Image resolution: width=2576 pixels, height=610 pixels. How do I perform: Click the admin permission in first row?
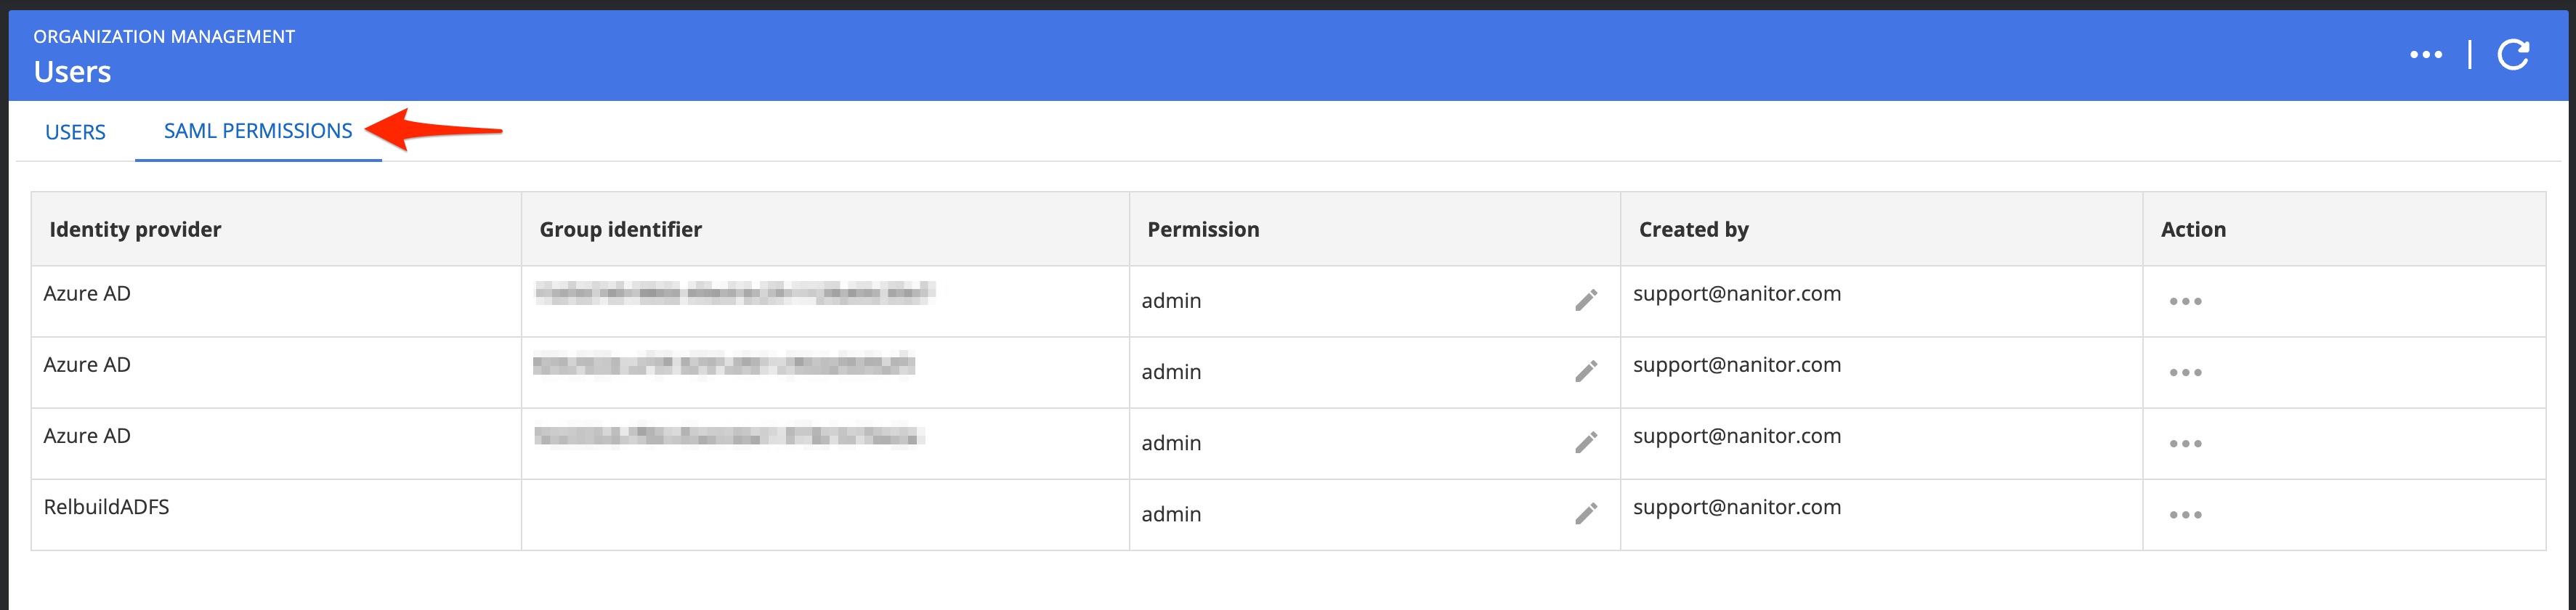(x=1171, y=301)
